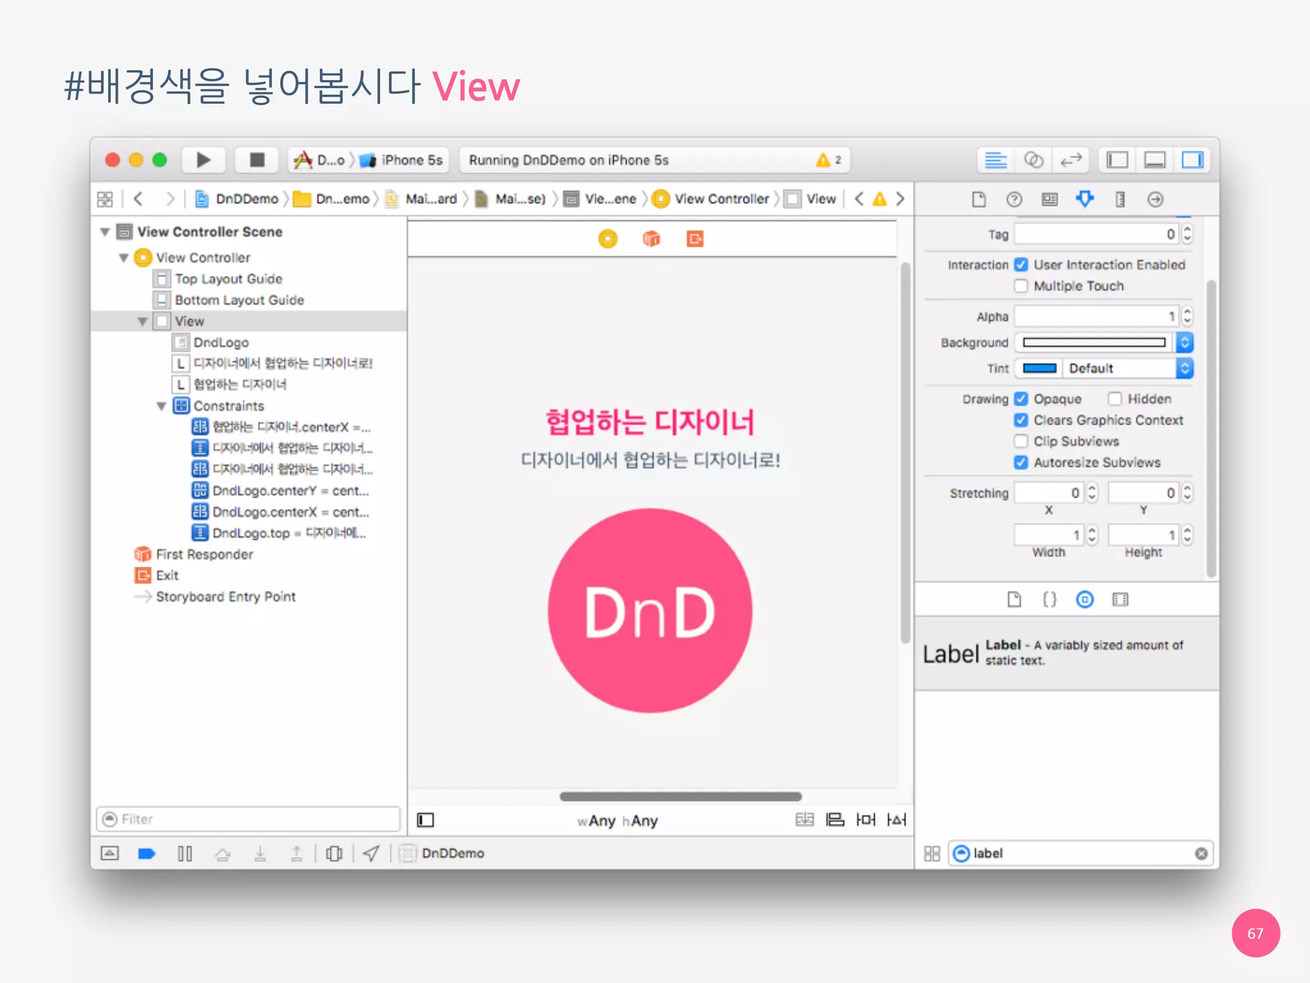Click the issue warning icon in jump bar

tap(880, 199)
